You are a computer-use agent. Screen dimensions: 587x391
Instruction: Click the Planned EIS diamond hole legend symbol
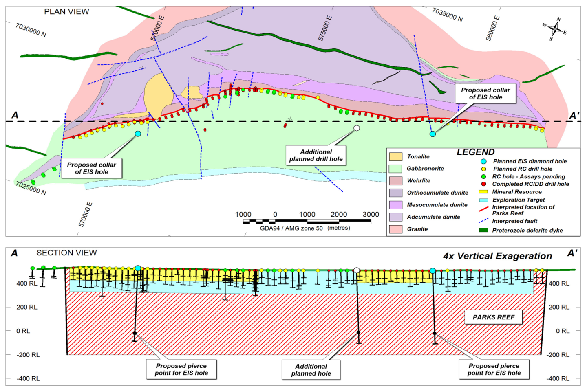pyautogui.click(x=483, y=161)
